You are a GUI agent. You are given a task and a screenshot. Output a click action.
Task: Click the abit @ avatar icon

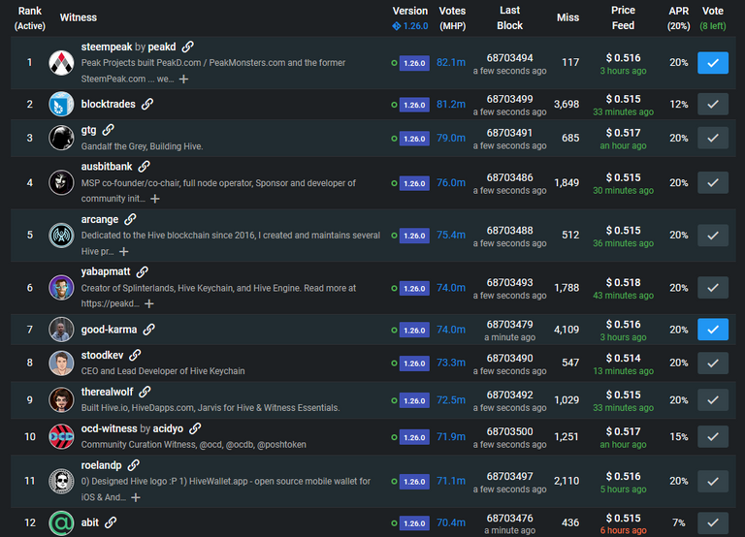tap(62, 523)
